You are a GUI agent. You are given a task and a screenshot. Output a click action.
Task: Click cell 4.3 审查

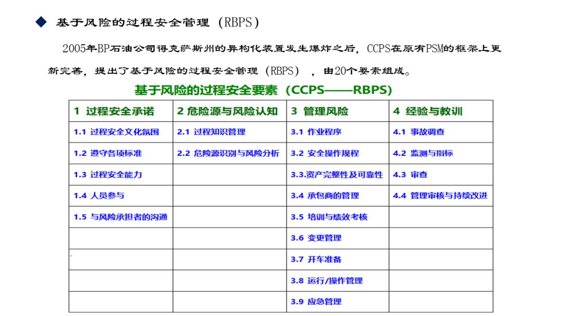(441, 175)
